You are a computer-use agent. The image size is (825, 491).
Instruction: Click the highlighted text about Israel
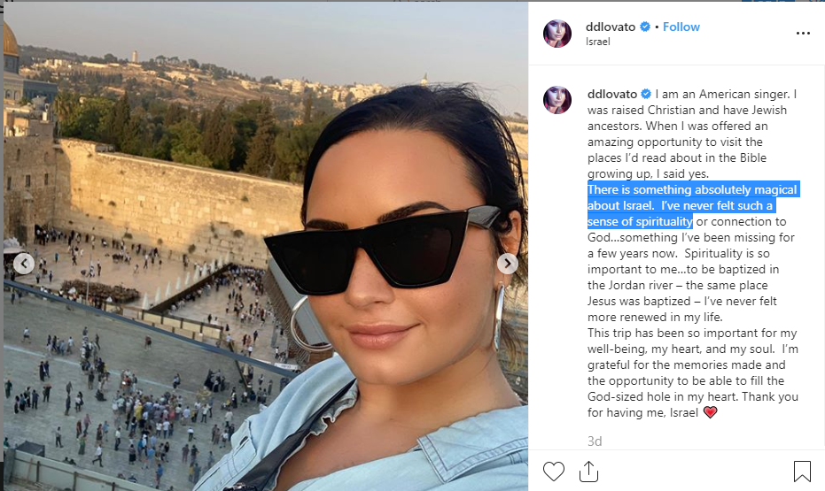coord(694,205)
